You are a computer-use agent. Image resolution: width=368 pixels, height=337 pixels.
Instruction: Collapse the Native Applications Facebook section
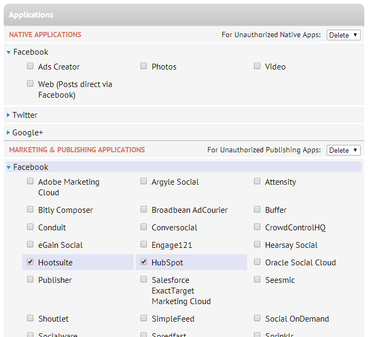(x=8, y=52)
